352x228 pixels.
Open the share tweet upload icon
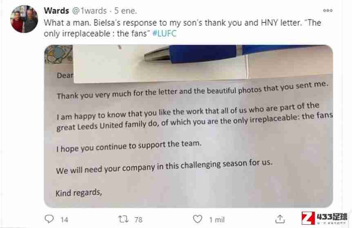click(x=280, y=219)
